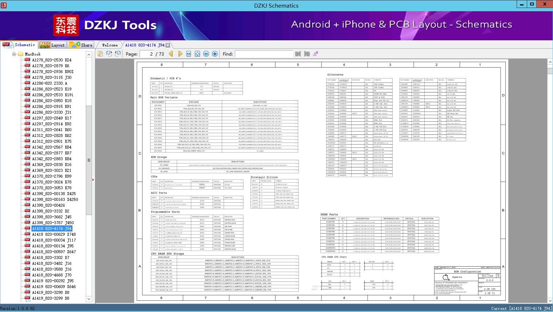Click the document view scroll-up arrow
This screenshot has height=312, width=553.
click(x=550, y=62)
